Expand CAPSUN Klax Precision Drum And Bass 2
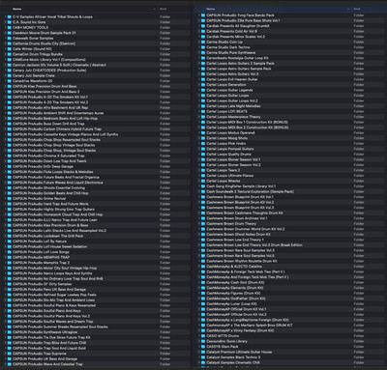The image size is (387, 370). pyautogui.click(x=6, y=92)
